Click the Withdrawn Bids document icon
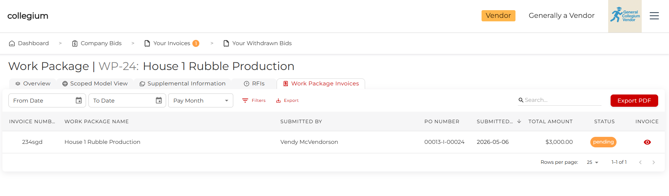Viewport: 669px width, 196px height. coord(226,43)
